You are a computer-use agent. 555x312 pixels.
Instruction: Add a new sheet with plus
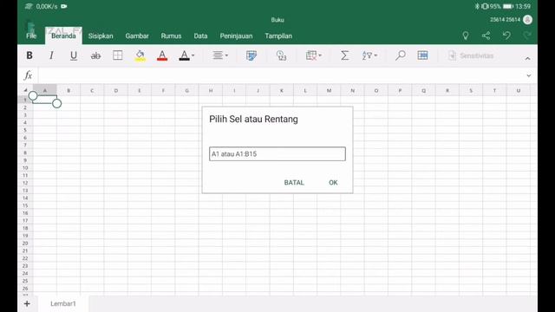(27, 303)
